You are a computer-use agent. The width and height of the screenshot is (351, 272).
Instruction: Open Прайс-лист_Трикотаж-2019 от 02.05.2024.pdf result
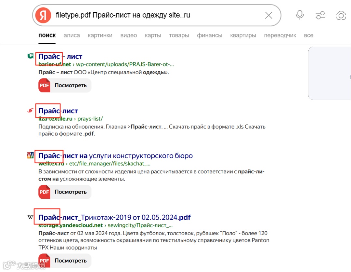tap(114, 217)
